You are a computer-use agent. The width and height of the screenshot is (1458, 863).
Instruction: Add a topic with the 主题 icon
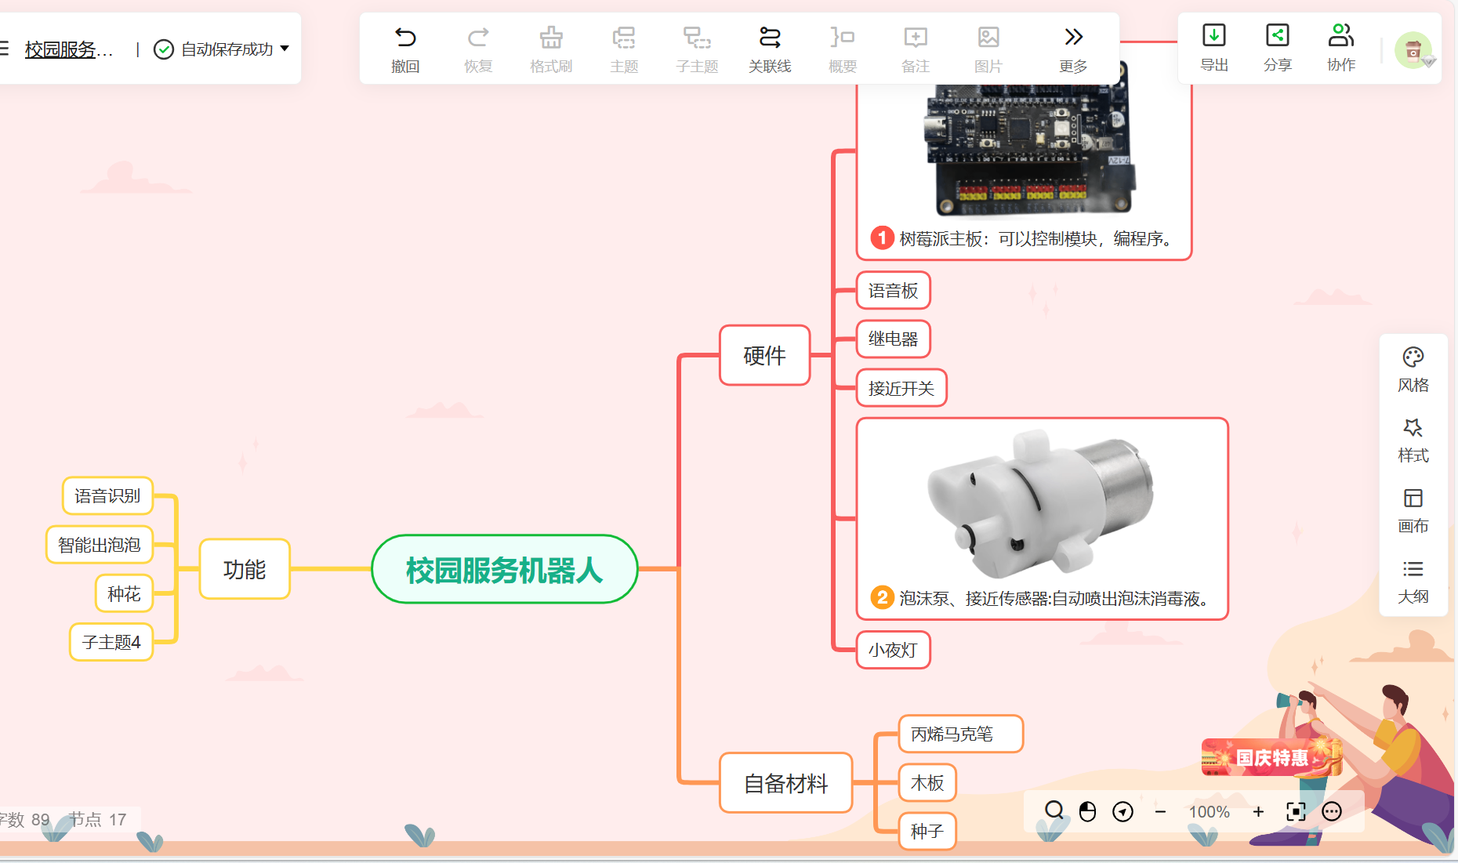tap(624, 49)
